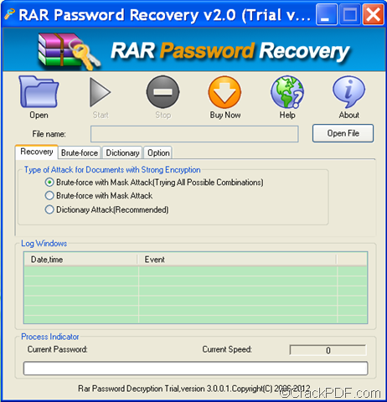Click into the File name field
387x402 pixels.
tap(194, 134)
